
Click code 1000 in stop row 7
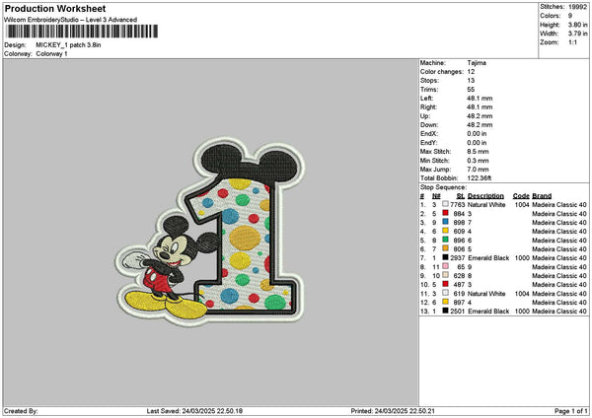pyautogui.click(x=522, y=258)
